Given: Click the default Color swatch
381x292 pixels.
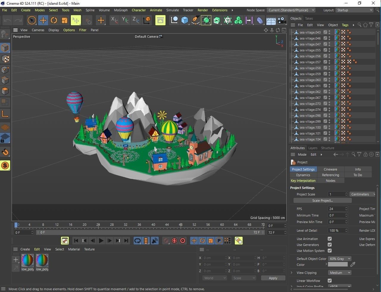Looking at the screenshot, I should [338, 264].
